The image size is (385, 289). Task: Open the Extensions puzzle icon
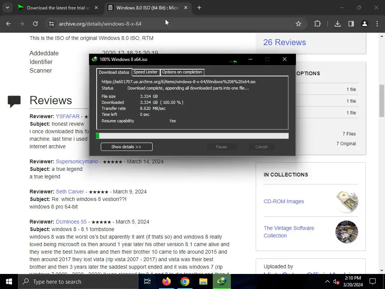[x=317, y=24]
